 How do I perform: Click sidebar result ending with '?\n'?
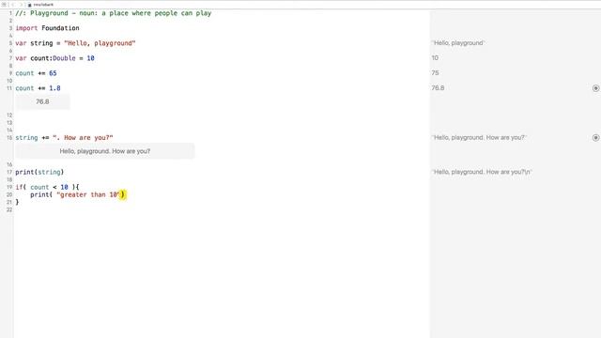tap(482, 172)
